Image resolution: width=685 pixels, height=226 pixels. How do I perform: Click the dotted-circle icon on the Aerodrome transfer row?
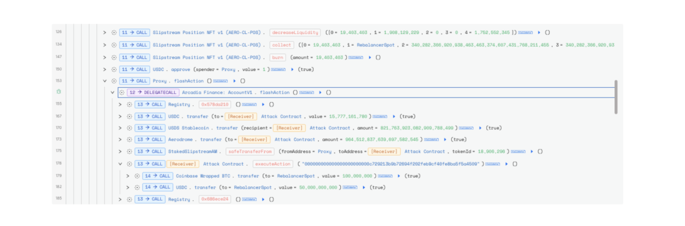click(x=130, y=139)
